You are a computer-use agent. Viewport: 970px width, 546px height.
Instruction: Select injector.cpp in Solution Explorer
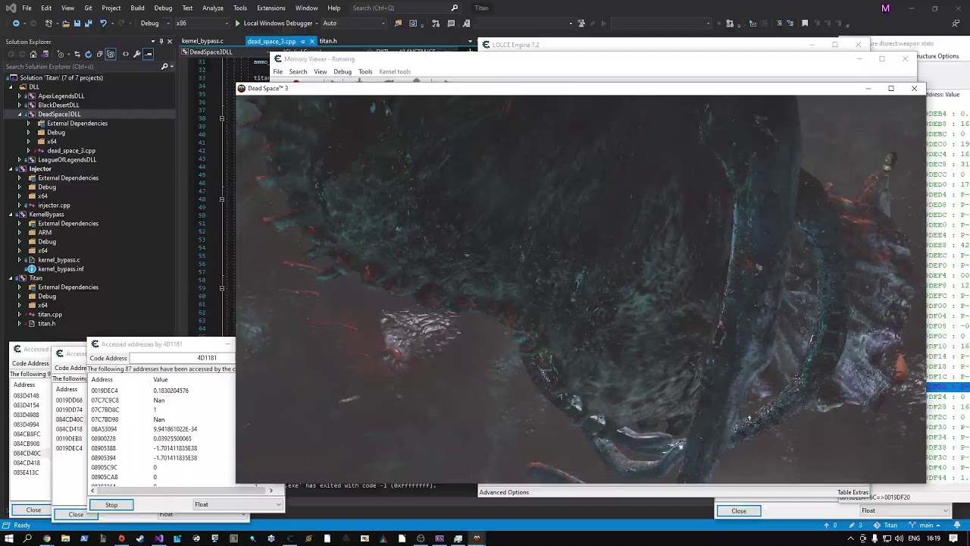pyautogui.click(x=54, y=206)
